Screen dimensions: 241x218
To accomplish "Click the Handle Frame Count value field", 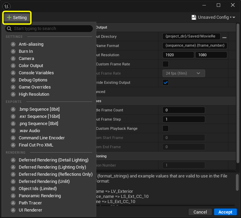I will tap(184, 110).
